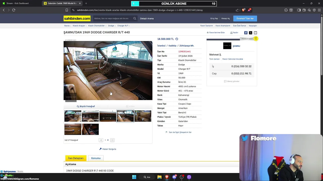Open Klasik Otomobiller breadcrumb
This screenshot has height=181, width=323.
[96, 26]
